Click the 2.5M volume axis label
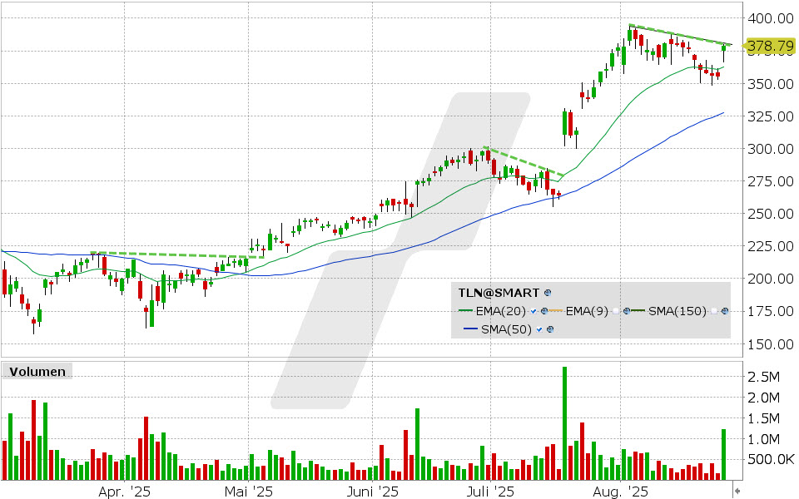The image size is (799, 499). pyautogui.click(x=763, y=376)
